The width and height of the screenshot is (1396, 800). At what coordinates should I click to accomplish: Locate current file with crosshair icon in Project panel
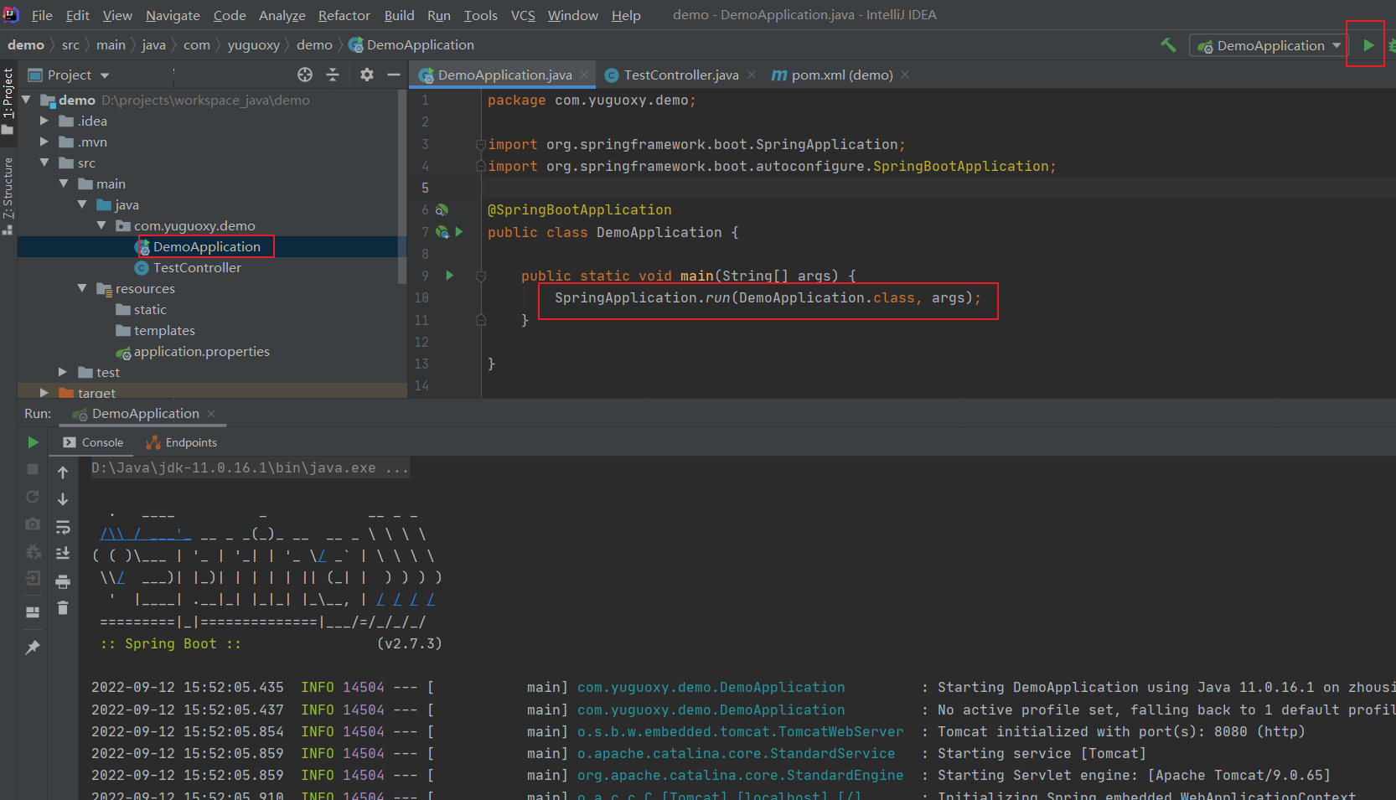tap(305, 75)
